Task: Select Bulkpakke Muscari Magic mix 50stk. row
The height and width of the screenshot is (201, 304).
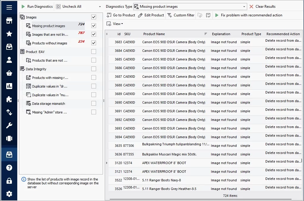Action: [x=205, y=154]
